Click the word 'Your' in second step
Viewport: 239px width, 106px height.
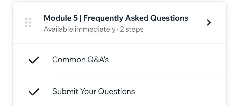(88, 91)
